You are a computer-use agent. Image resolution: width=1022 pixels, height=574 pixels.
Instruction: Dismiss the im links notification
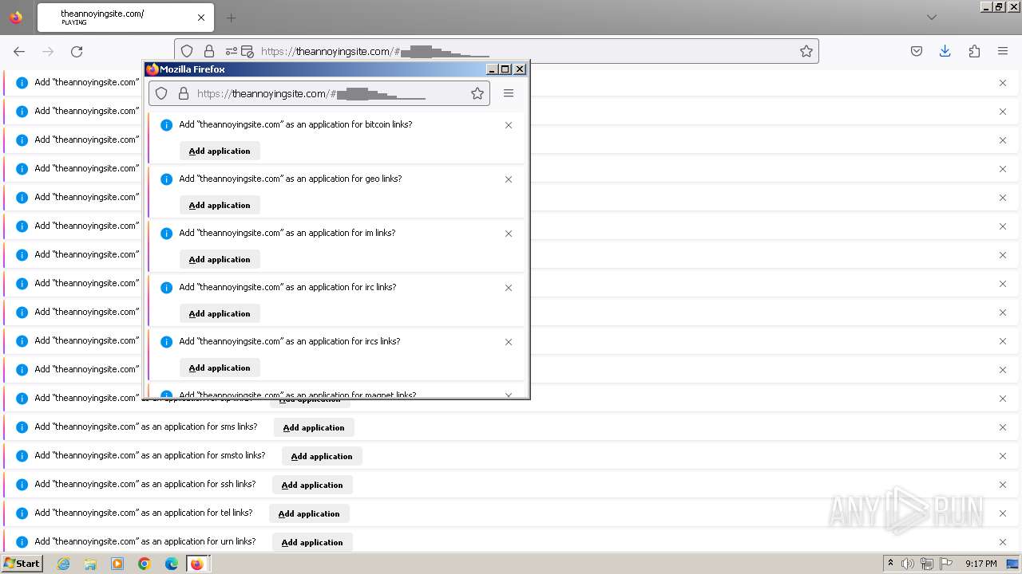(509, 234)
